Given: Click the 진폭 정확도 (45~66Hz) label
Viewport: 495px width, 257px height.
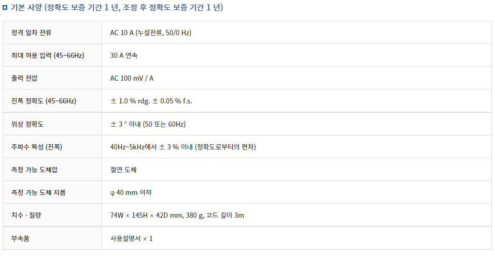Looking at the screenshot, I should click(x=44, y=101).
